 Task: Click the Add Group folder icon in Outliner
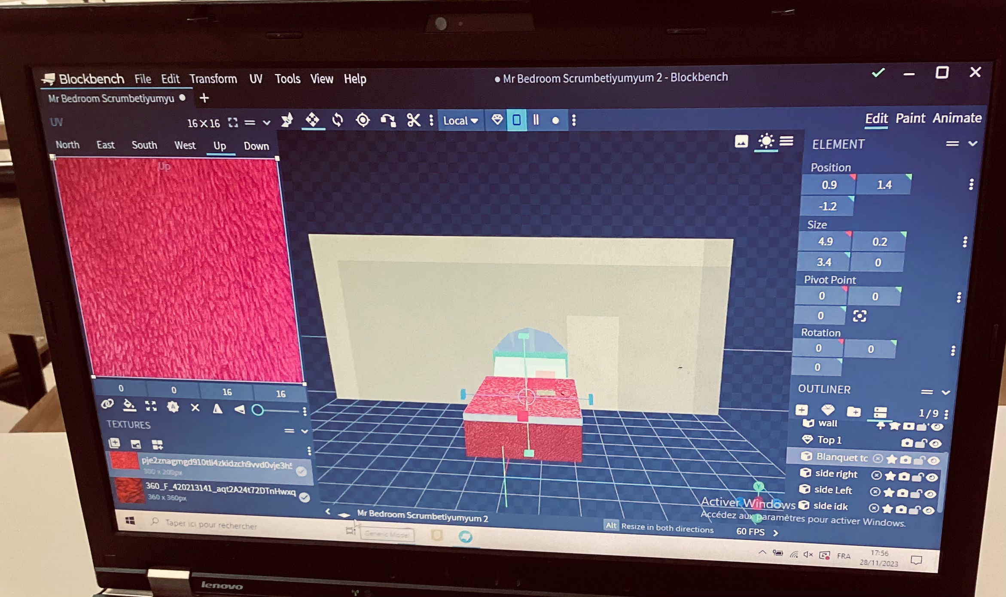point(854,411)
